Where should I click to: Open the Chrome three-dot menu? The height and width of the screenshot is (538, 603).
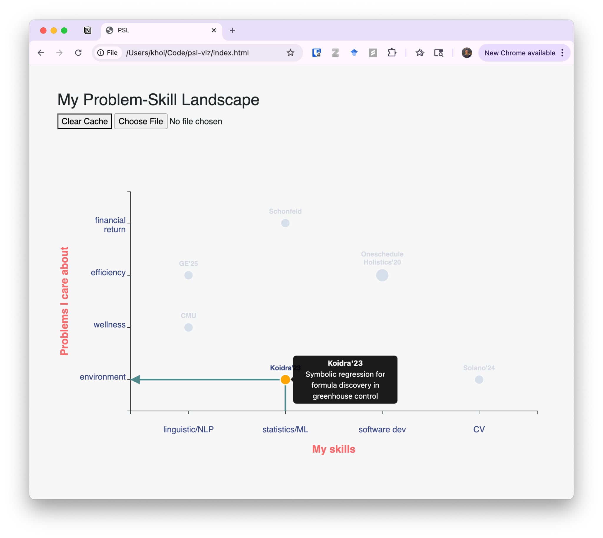click(562, 53)
